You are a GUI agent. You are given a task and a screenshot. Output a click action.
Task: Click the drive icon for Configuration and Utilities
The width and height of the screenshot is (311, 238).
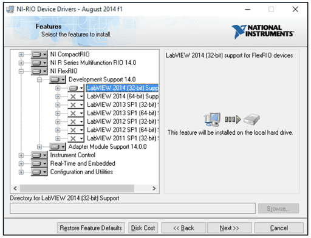36,172
